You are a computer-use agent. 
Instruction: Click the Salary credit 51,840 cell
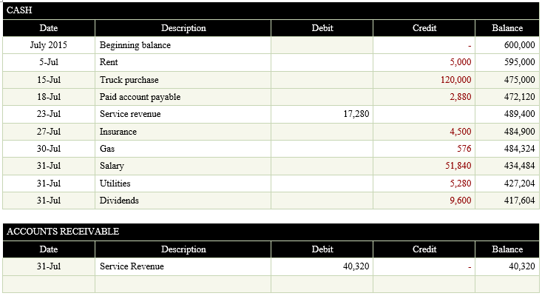[424, 166]
